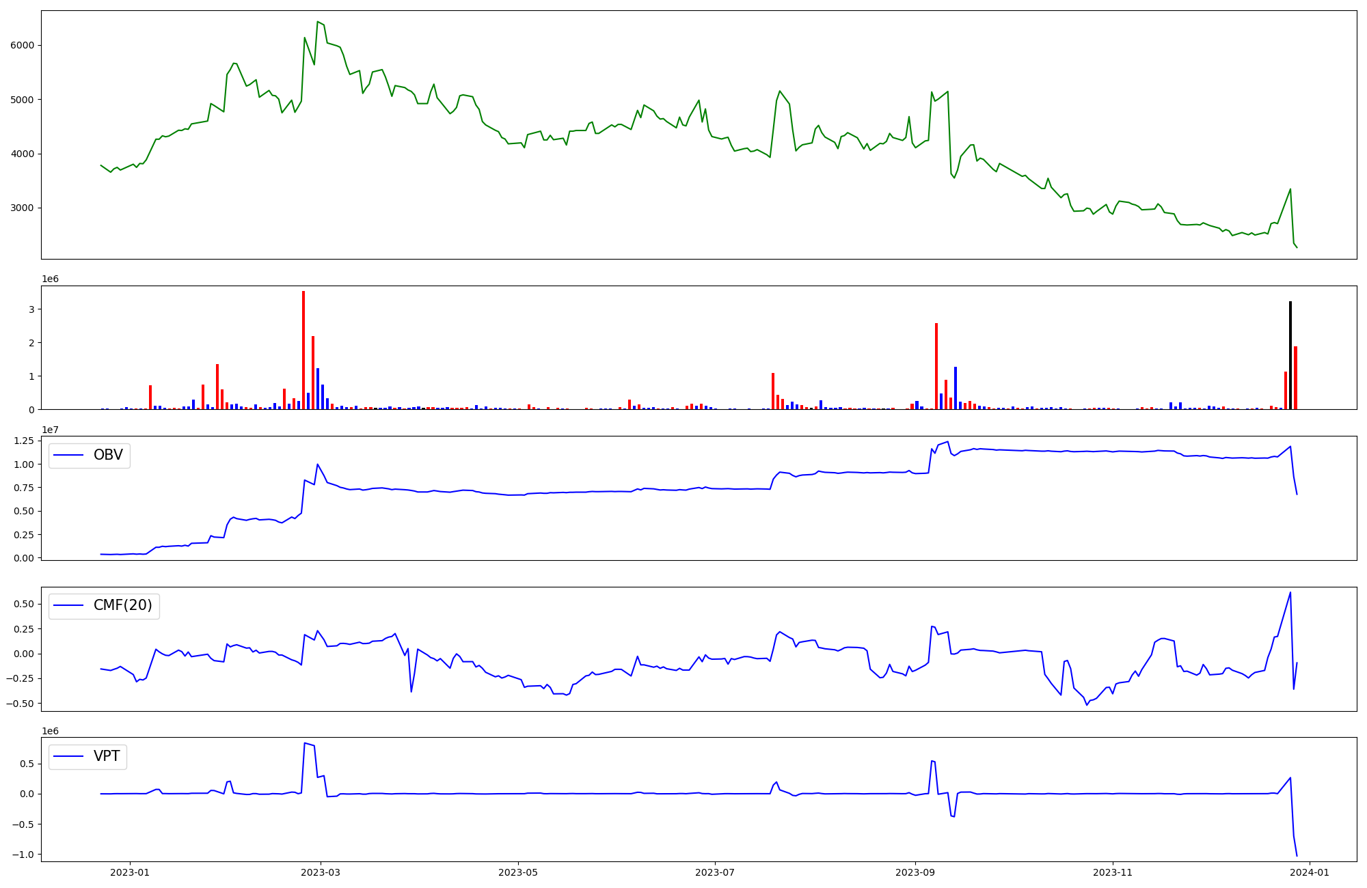Click the blue line sample in OBV legend

pyautogui.click(x=68, y=455)
